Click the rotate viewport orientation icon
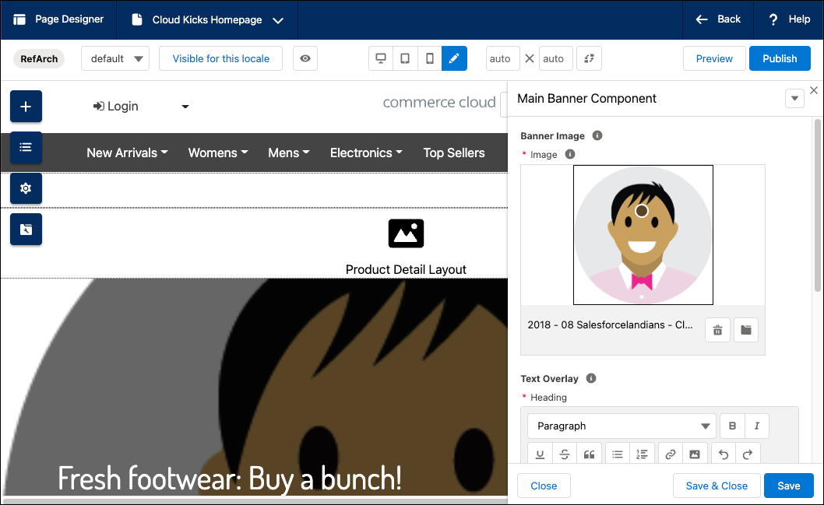The image size is (824, 505). (x=589, y=59)
